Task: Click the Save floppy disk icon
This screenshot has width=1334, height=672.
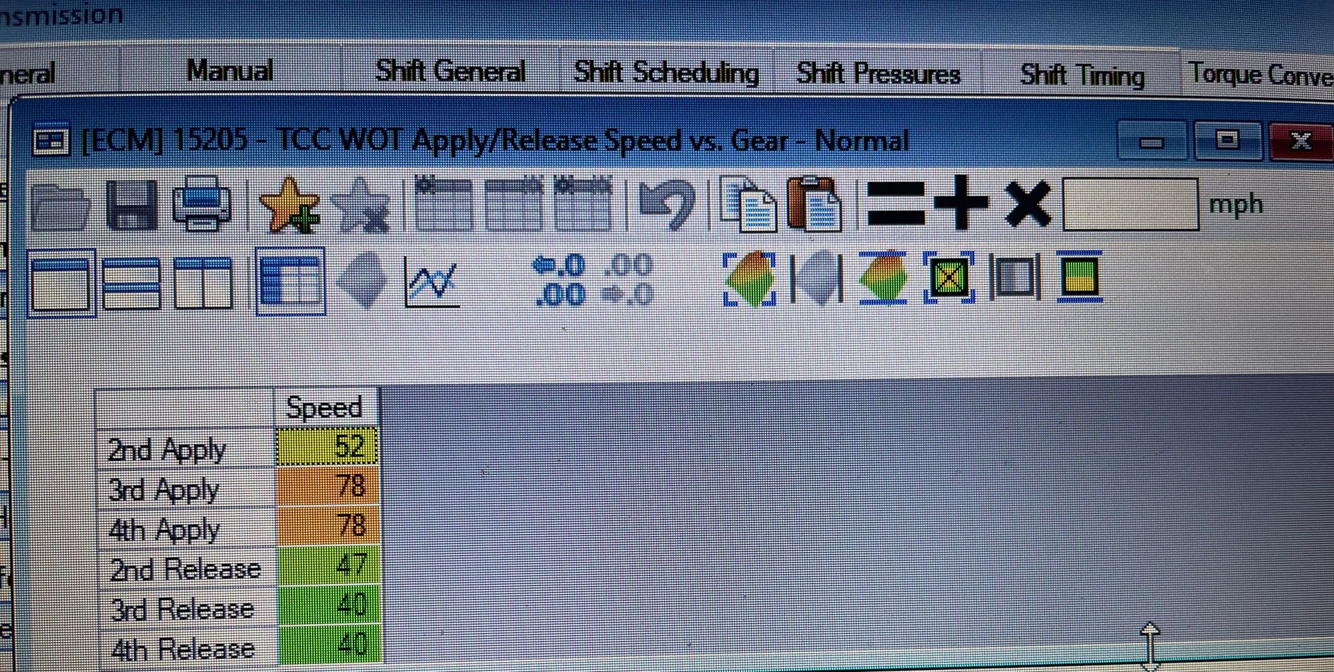Action: point(131,205)
